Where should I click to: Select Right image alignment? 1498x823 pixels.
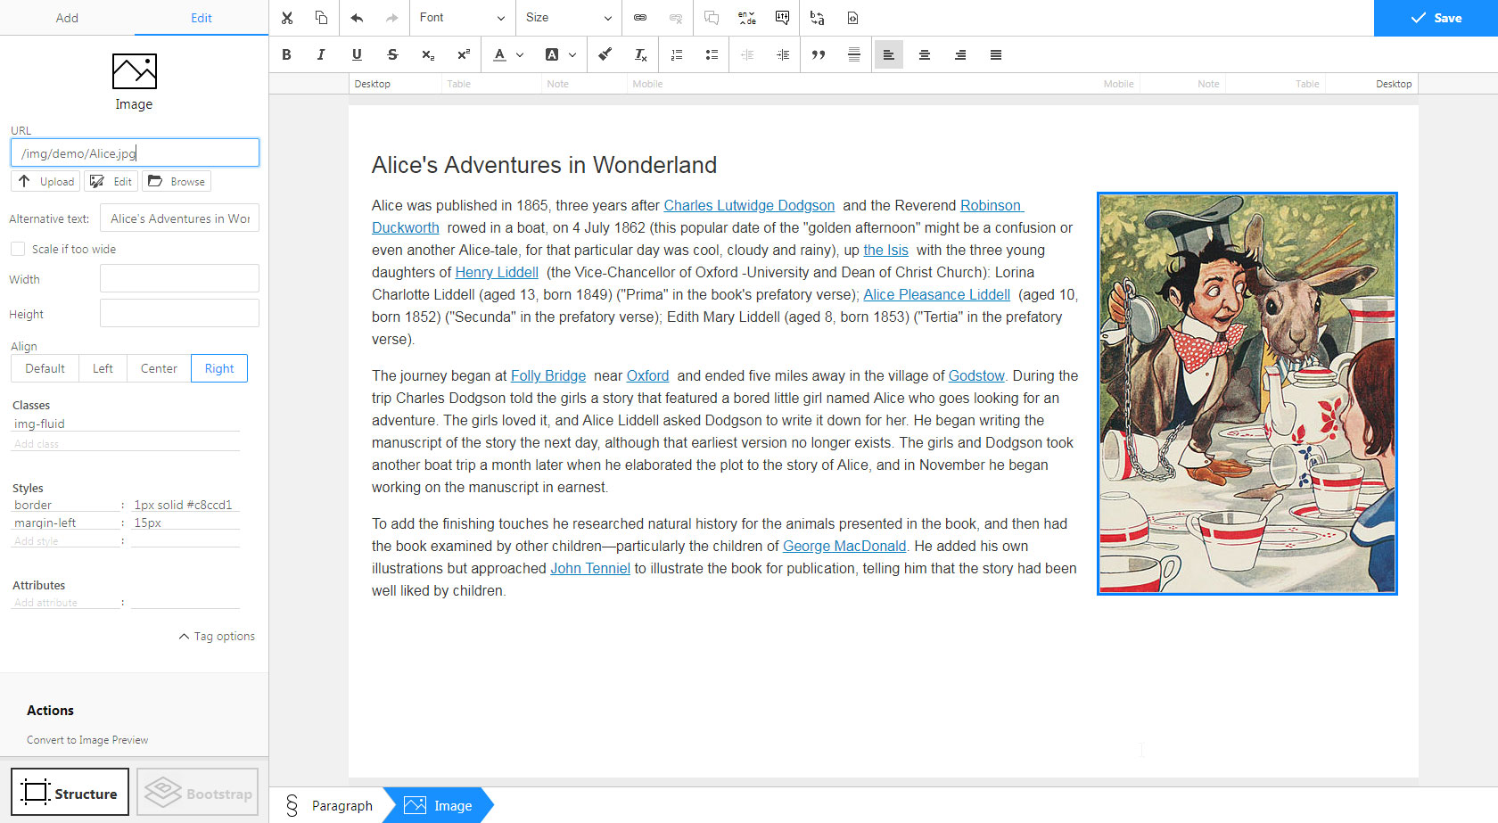pyautogui.click(x=219, y=368)
